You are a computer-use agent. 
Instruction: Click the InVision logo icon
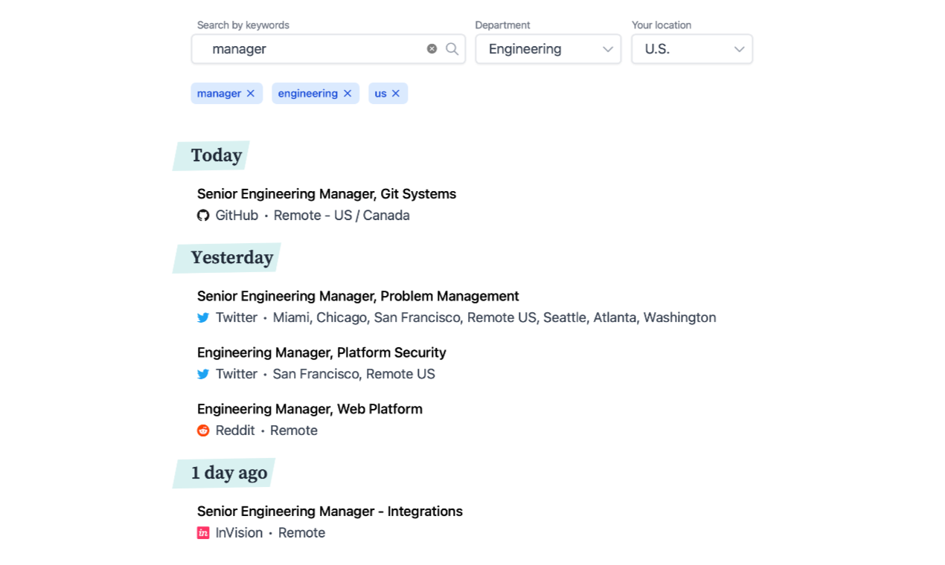tap(203, 533)
